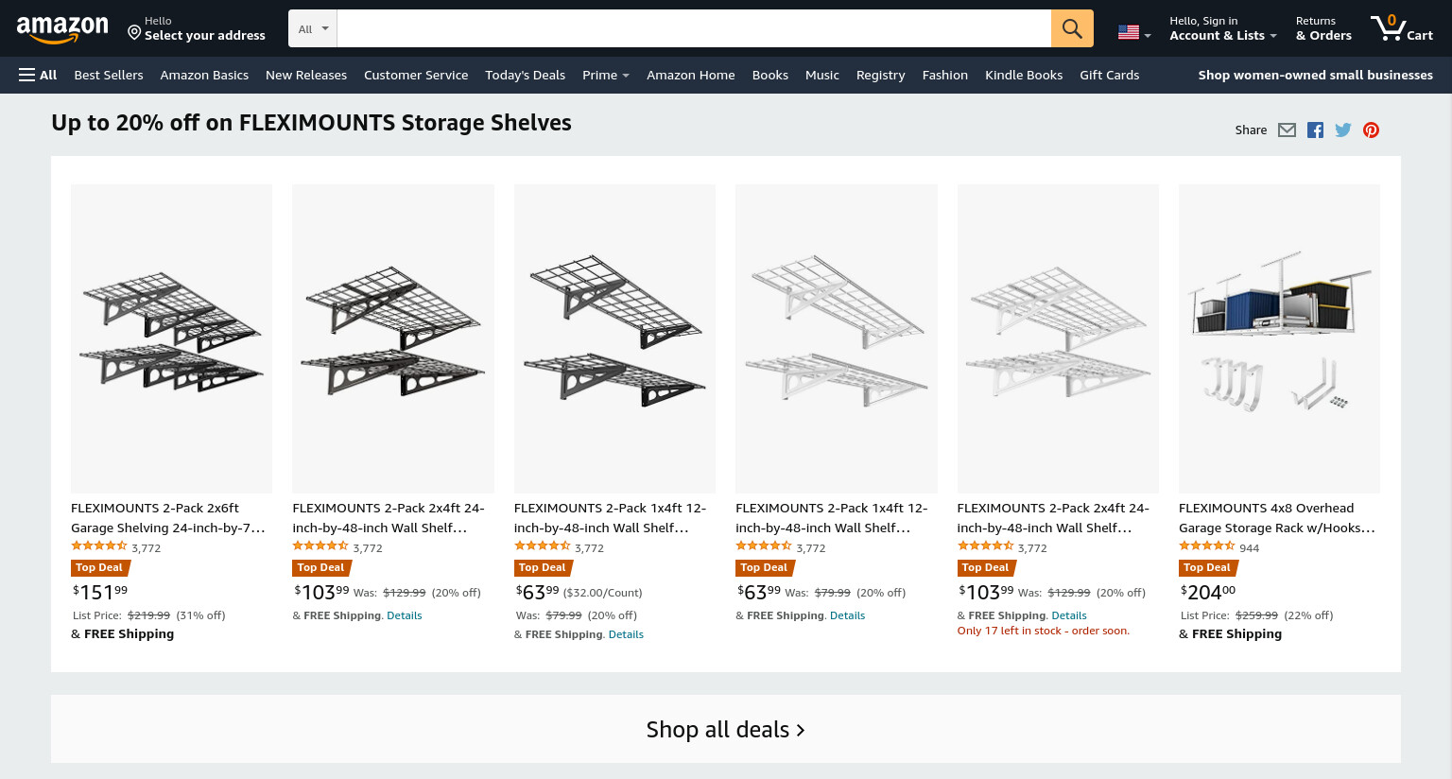Image resolution: width=1452 pixels, height=779 pixels.
Task: Click the US flag language selector
Action: click(x=1133, y=33)
